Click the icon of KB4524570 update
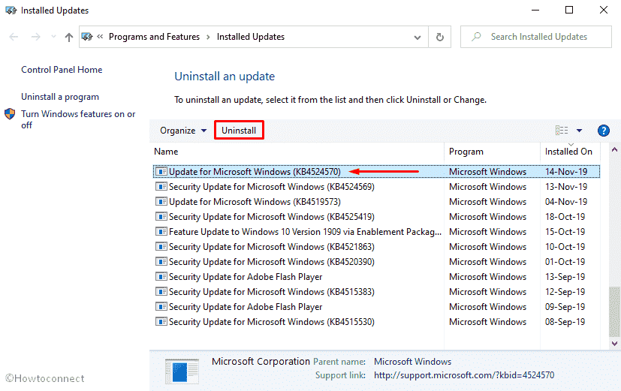This screenshot has height=391, width=621. pyautogui.click(x=161, y=172)
